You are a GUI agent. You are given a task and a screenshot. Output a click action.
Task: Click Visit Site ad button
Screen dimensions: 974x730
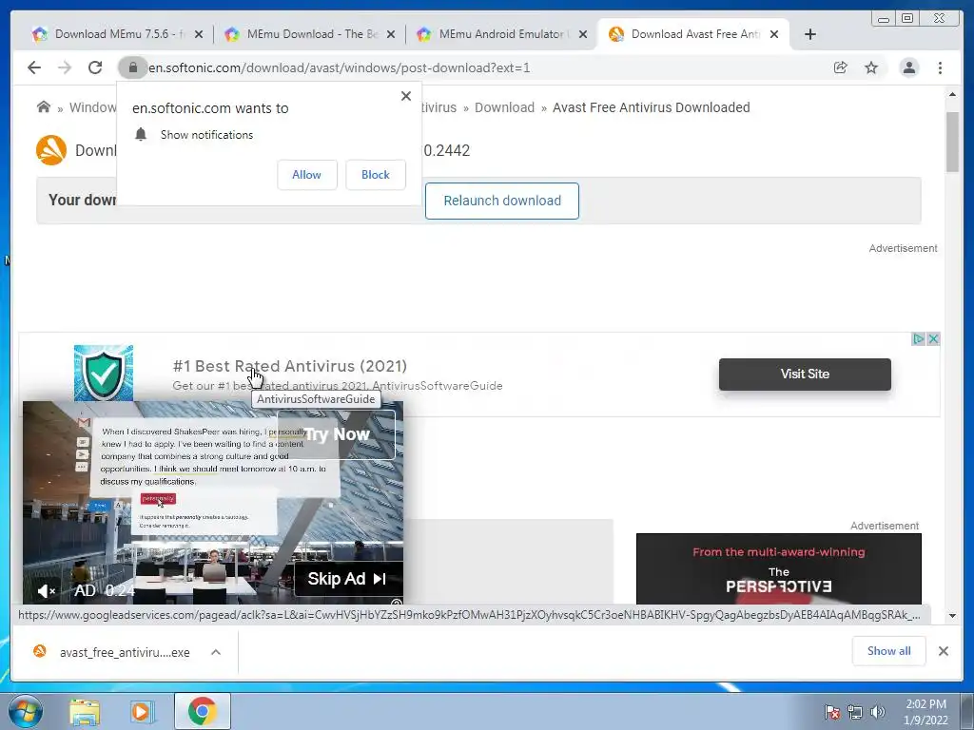click(x=805, y=374)
